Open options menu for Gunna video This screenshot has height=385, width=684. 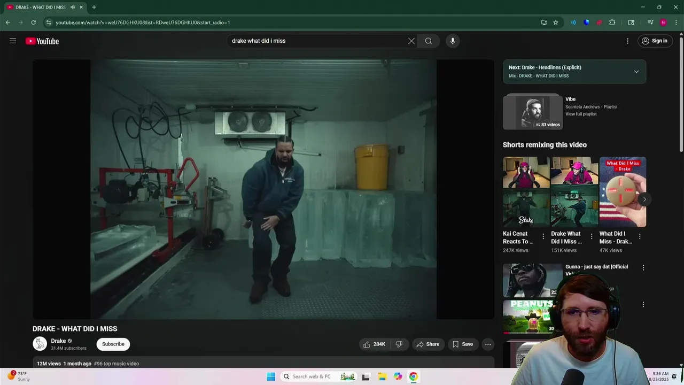[643, 267]
